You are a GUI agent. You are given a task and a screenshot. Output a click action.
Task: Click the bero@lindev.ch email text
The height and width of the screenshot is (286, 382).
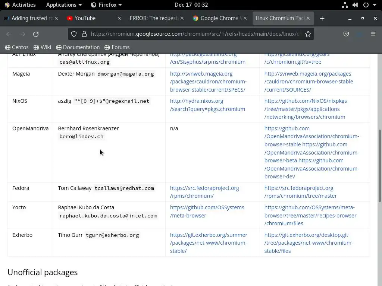(81, 136)
